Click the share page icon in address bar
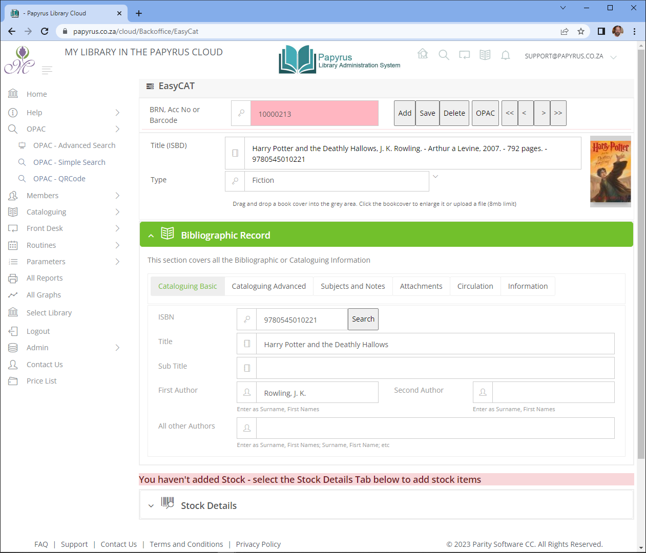Viewport: 646px width, 553px height. tap(565, 31)
